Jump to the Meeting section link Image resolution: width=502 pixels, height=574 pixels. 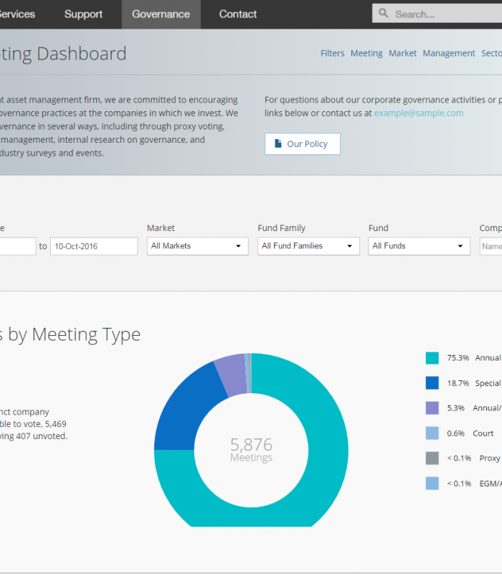click(x=366, y=53)
